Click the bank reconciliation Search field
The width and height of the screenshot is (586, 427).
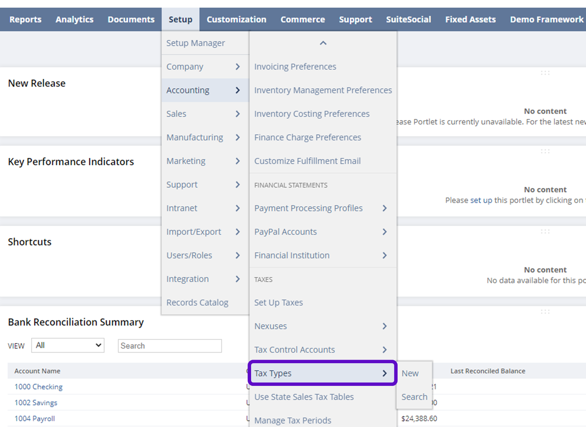[170, 346]
